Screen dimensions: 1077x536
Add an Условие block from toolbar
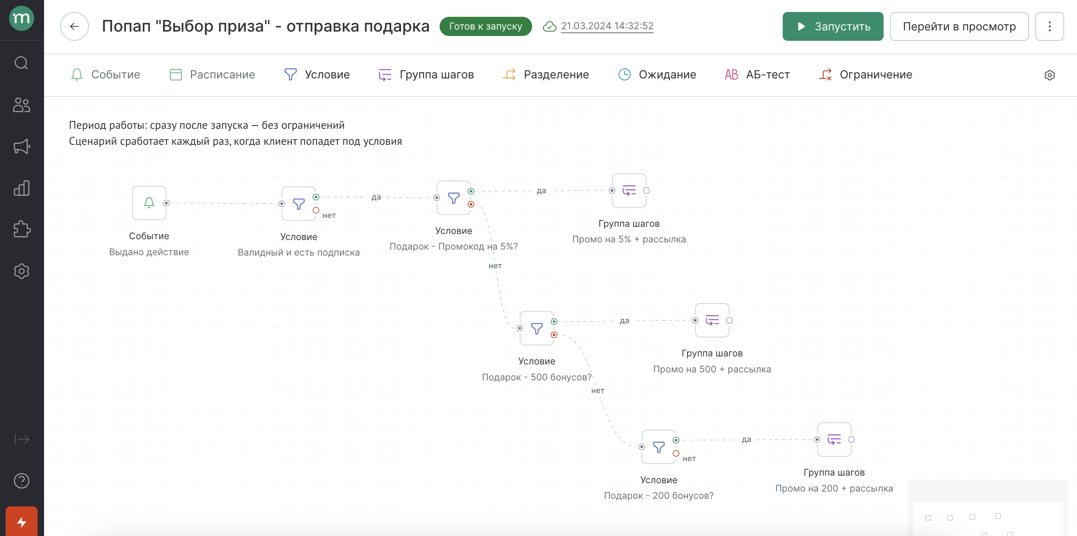click(317, 74)
